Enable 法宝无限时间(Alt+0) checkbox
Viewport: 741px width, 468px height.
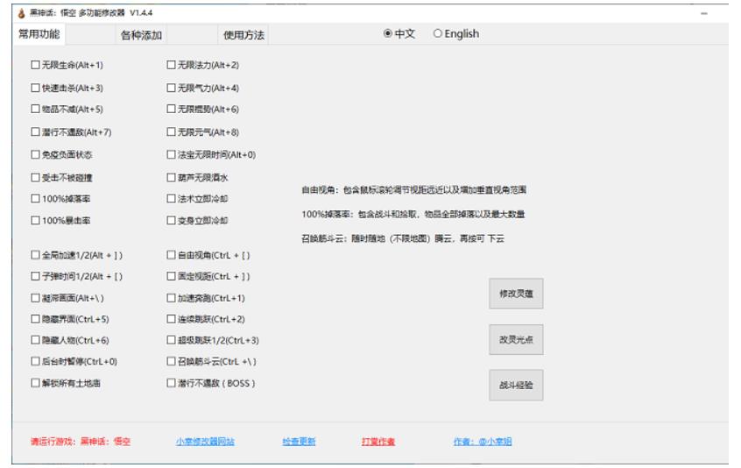pyautogui.click(x=171, y=154)
